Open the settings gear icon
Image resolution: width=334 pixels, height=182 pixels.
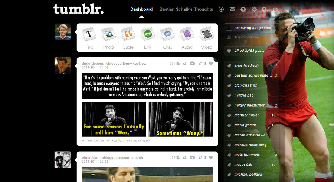point(254,9)
